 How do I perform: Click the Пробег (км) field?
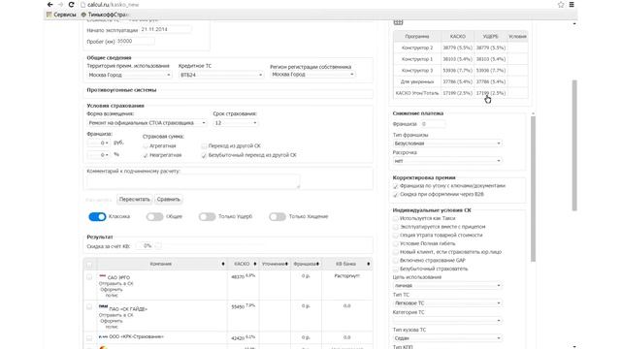pos(136,41)
